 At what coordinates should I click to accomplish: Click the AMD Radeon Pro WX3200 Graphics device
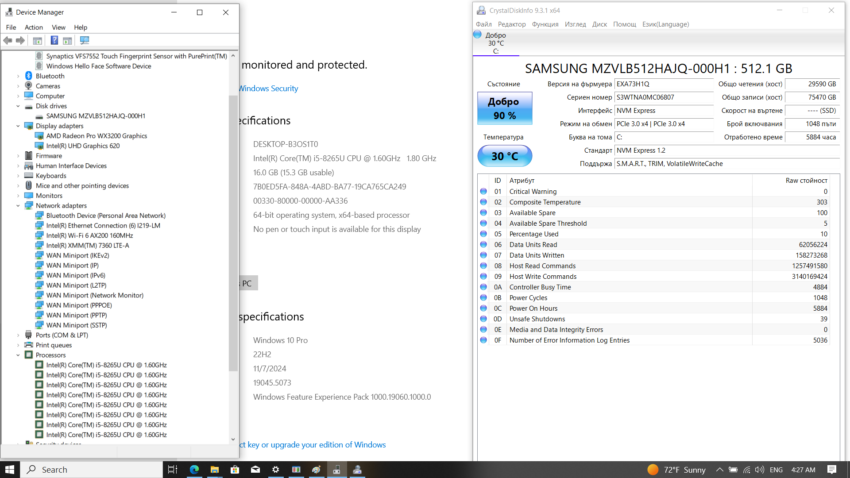[x=97, y=136]
